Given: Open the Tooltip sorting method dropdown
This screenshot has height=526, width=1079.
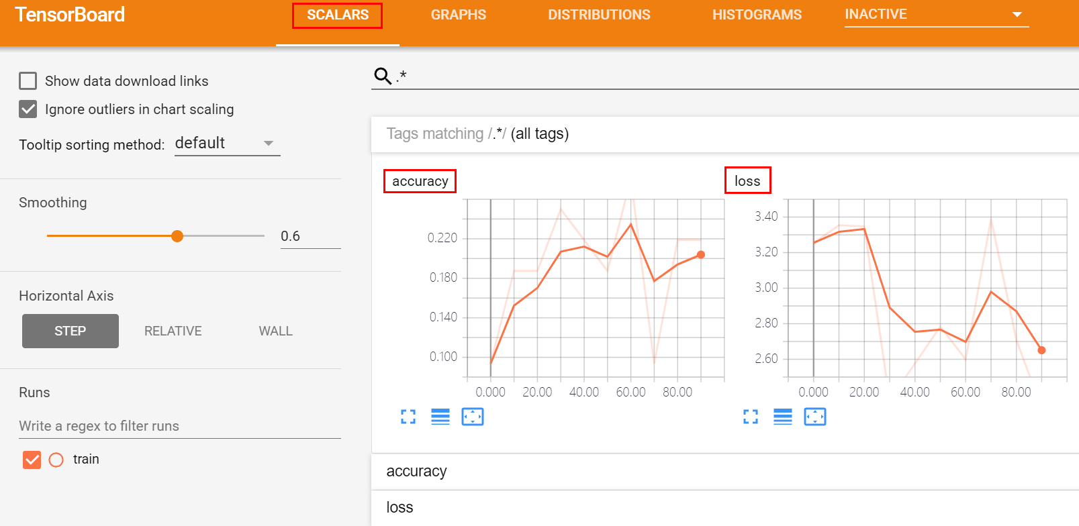Looking at the screenshot, I should pos(227,144).
